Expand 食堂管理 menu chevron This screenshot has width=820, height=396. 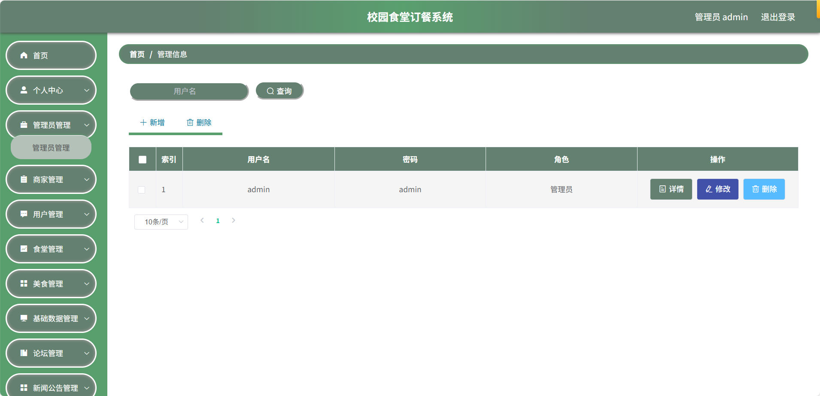tap(87, 249)
